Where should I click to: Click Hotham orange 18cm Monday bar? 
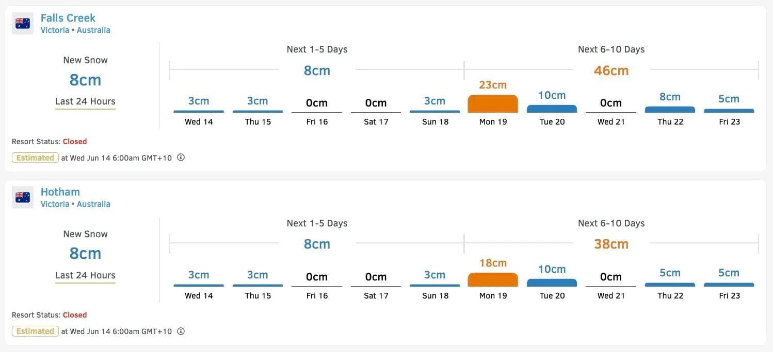[493, 279]
